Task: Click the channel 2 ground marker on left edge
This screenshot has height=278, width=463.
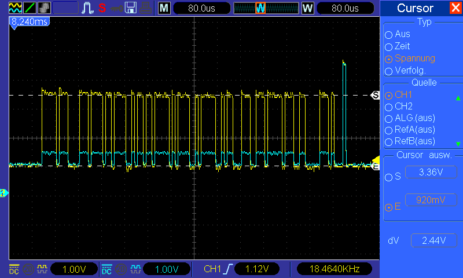Action: pos(3,193)
